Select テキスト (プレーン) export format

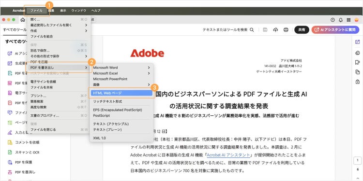(x=121, y=129)
